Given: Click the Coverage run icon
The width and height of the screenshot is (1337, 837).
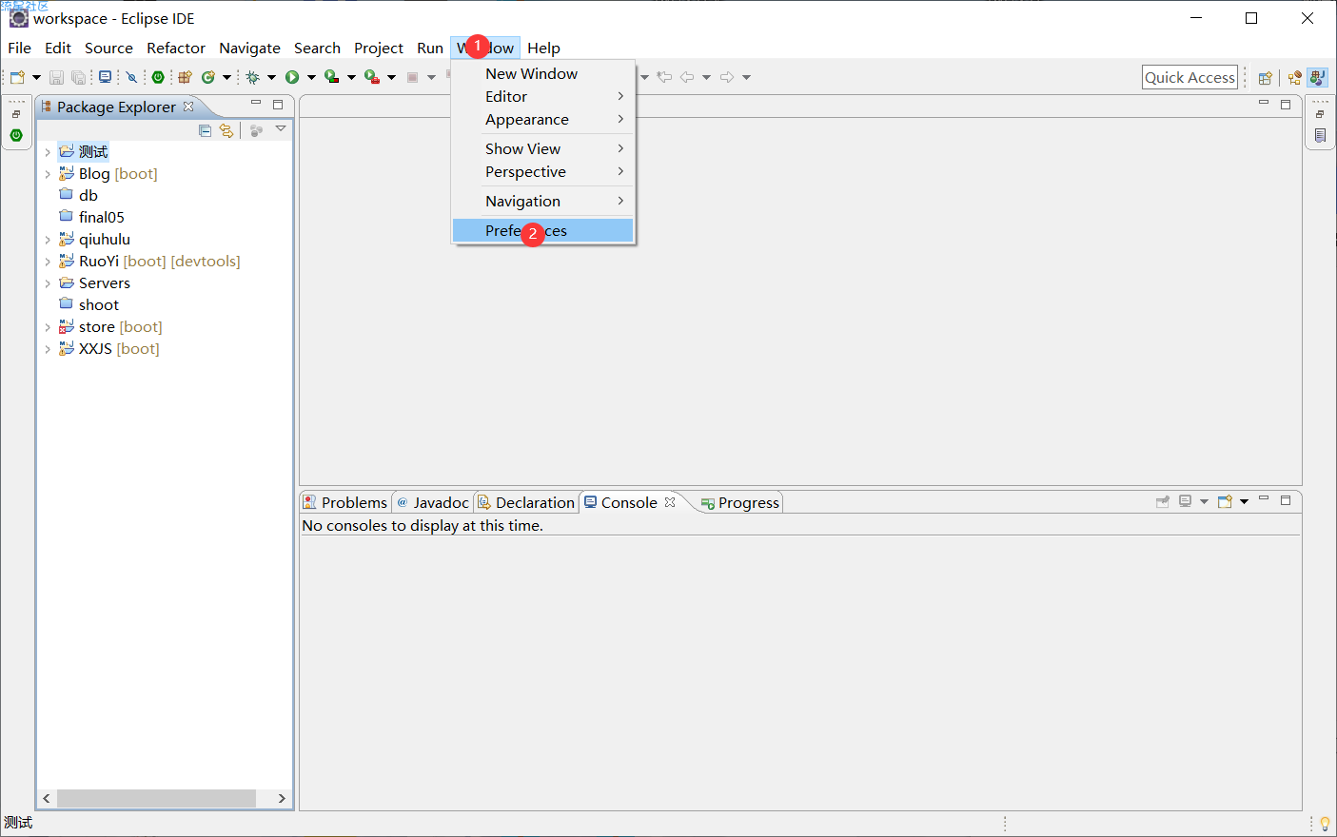Looking at the screenshot, I should (x=331, y=77).
